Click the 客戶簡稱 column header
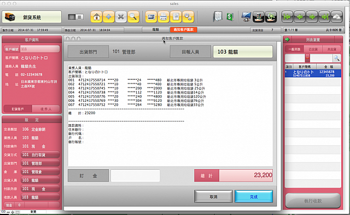Screen dimensions: 350x215 click(x=305, y=67)
